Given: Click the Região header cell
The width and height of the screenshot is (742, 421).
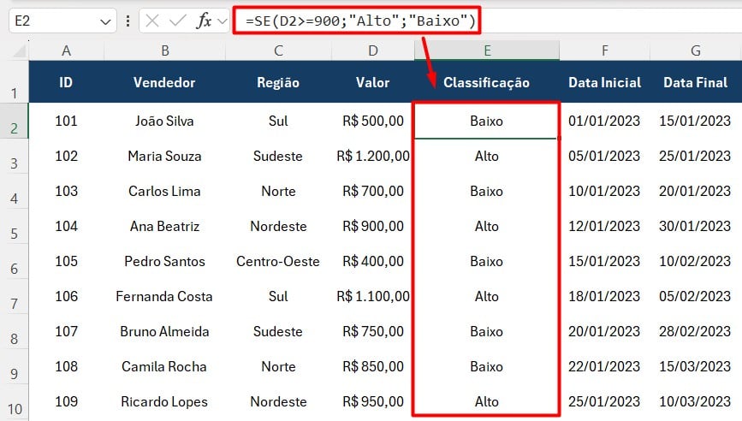Looking at the screenshot, I should 278,82.
